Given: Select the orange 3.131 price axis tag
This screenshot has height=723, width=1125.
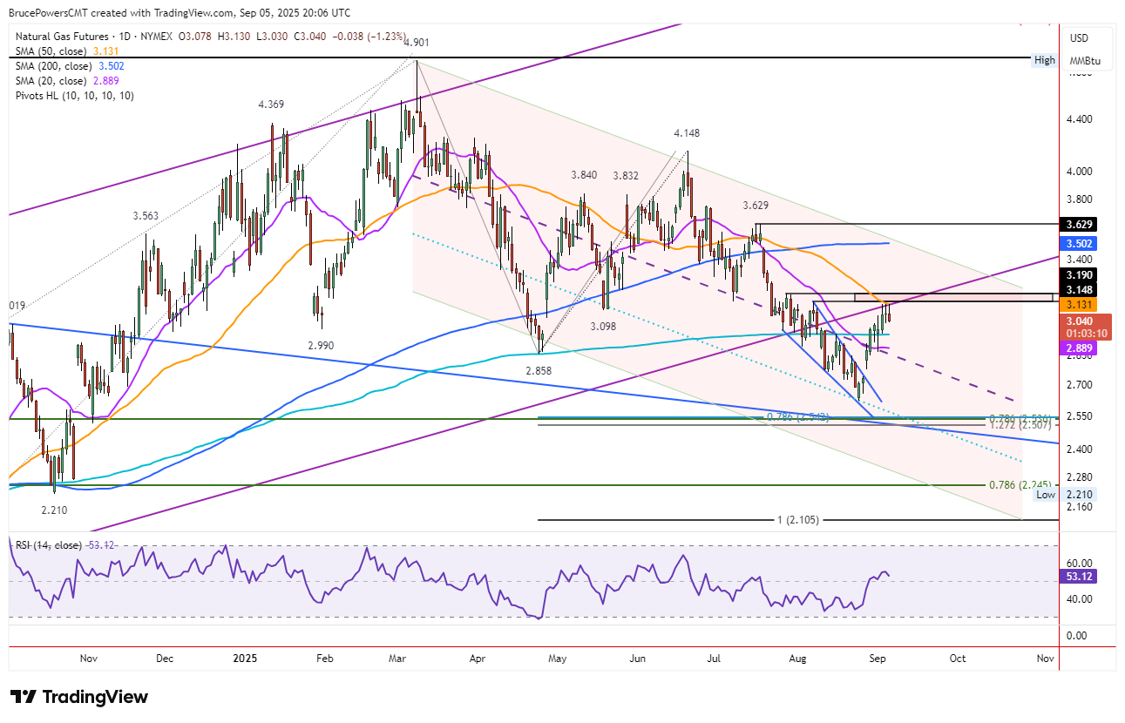Looking at the screenshot, I should click(x=1079, y=304).
